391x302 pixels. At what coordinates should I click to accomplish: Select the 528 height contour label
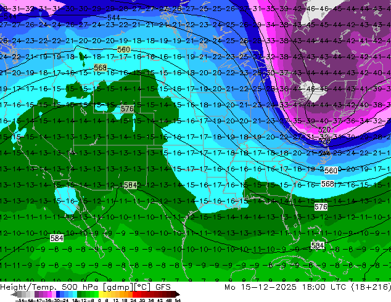324,141
